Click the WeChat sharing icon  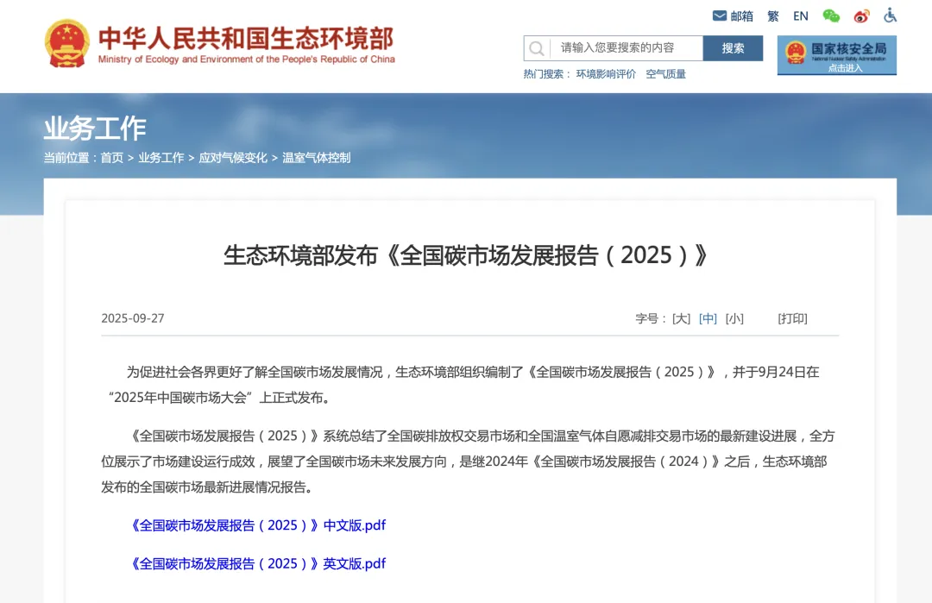830,16
